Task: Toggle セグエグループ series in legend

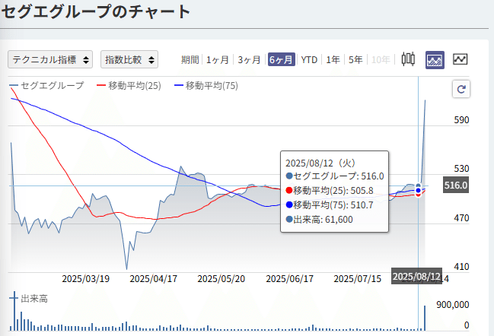Action: click(x=46, y=86)
